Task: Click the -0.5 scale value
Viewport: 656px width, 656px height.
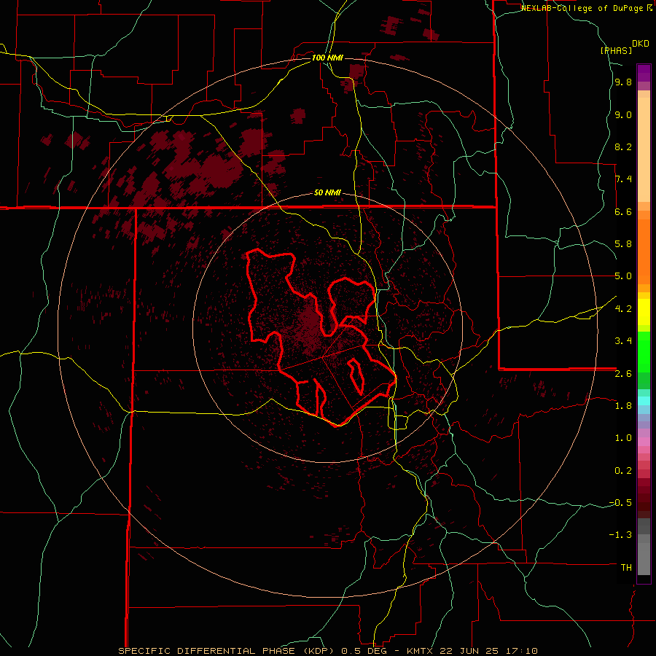Action: (620, 502)
